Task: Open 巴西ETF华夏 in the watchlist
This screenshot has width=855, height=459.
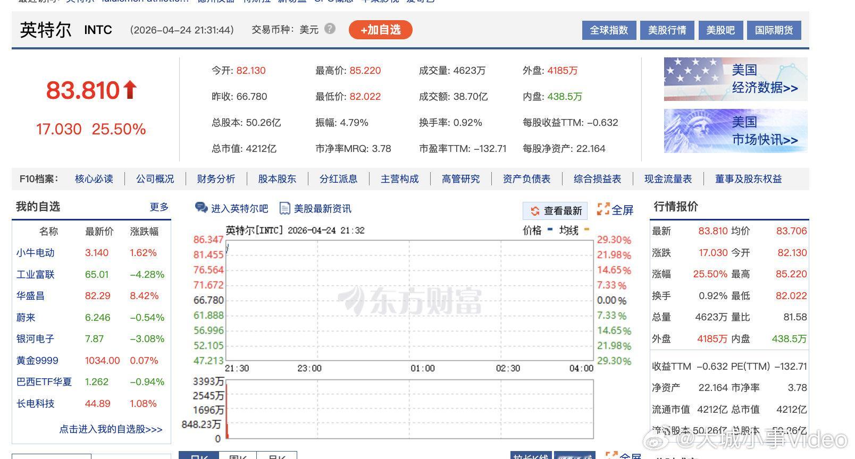Action: (44, 382)
